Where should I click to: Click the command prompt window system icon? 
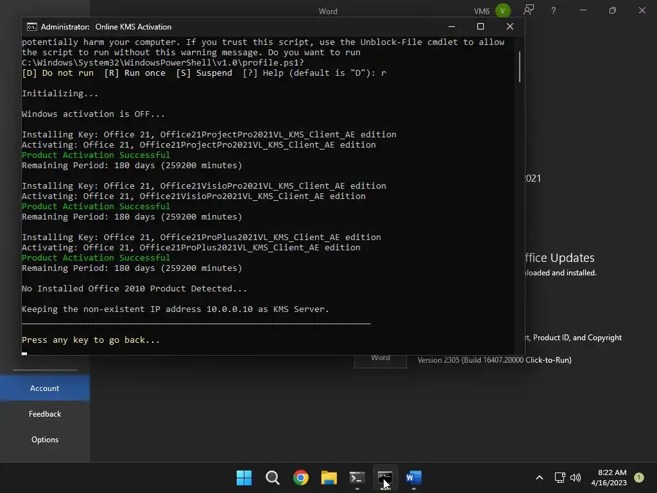tap(32, 27)
